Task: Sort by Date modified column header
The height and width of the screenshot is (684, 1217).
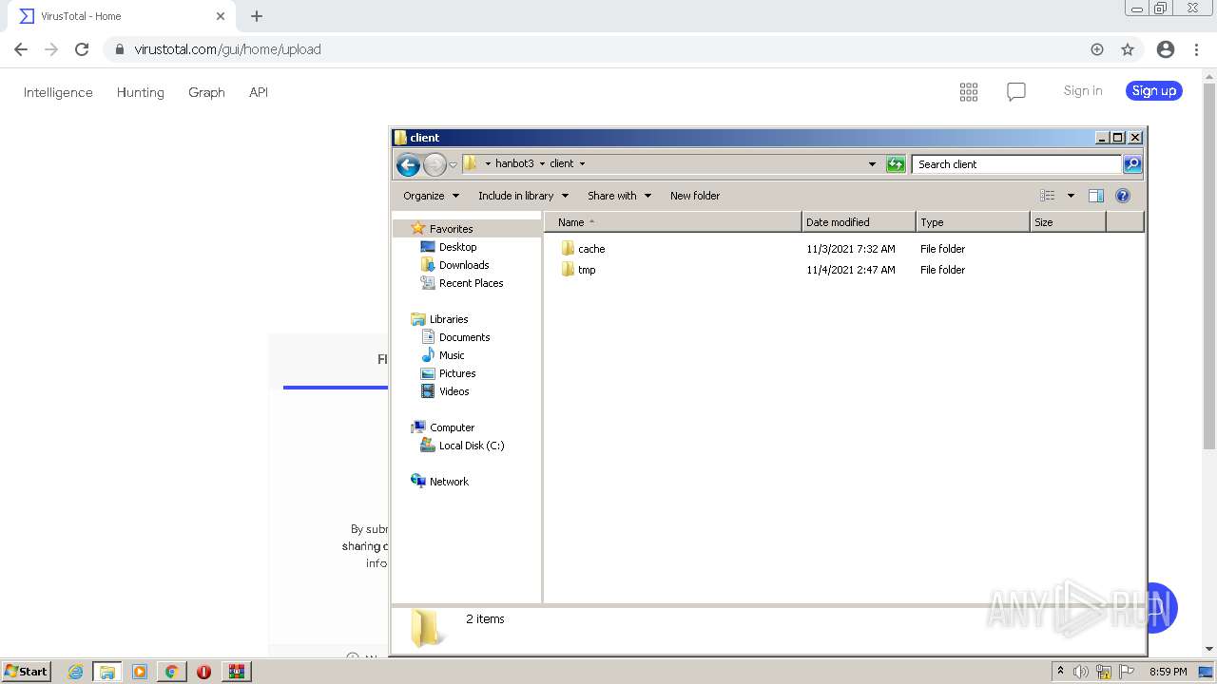Action: pos(859,222)
